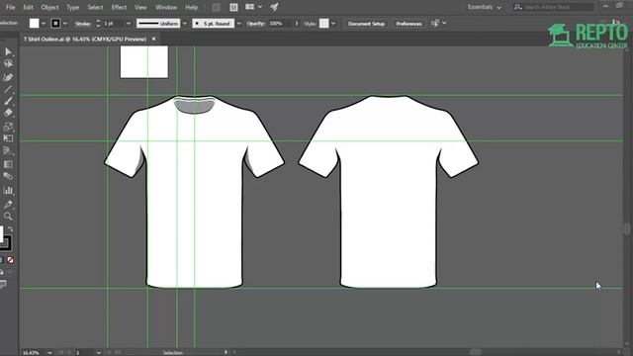Open the toolbar bottom panel icon
633x356 pixels.
(x=3, y=284)
